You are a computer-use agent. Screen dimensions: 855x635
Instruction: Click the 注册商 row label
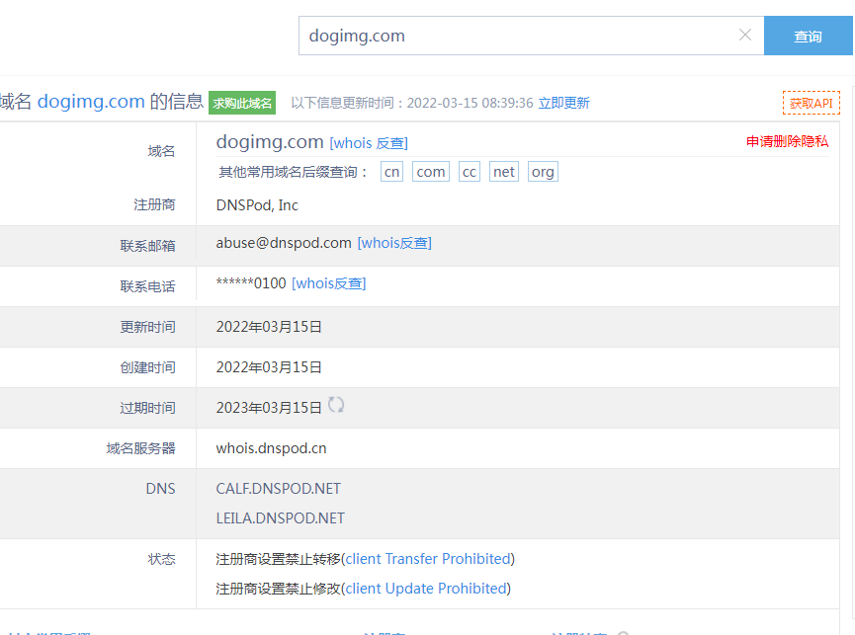tap(154, 205)
